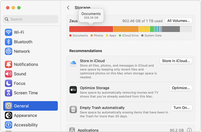
Task: Click orange Photos segment in storage bar
Action: pos(126,29)
